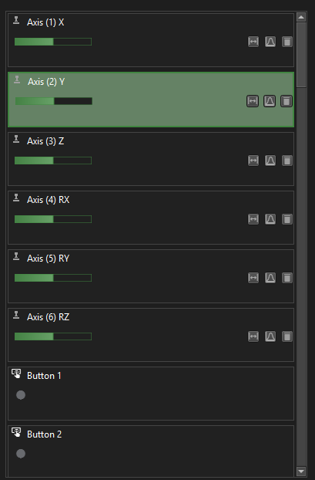Click the Axis (1) X value bar
This screenshot has width=315, height=480.
53,42
